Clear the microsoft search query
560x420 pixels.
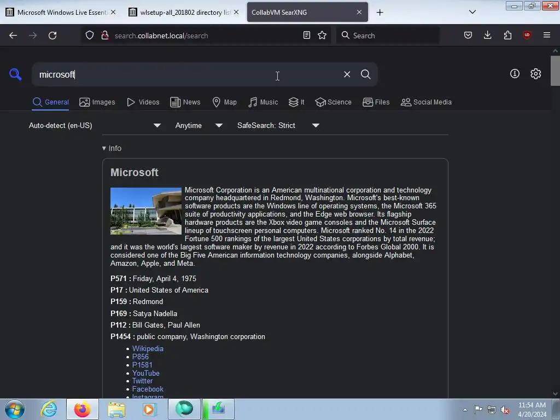(347, 74)
